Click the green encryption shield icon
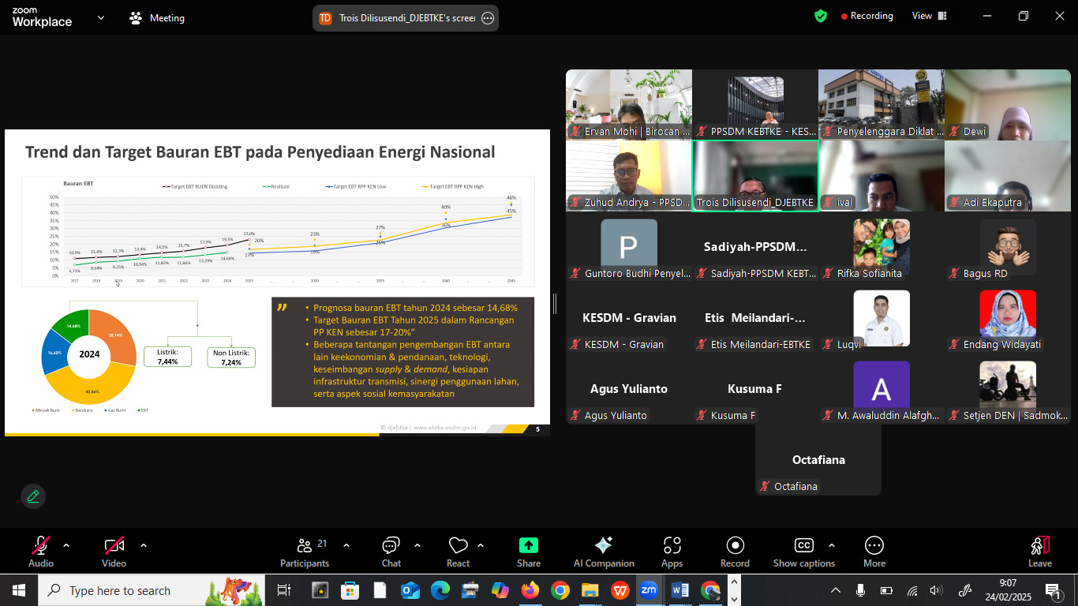The width and height of the screenshot is (1078, 606). (x=821, y=17)
